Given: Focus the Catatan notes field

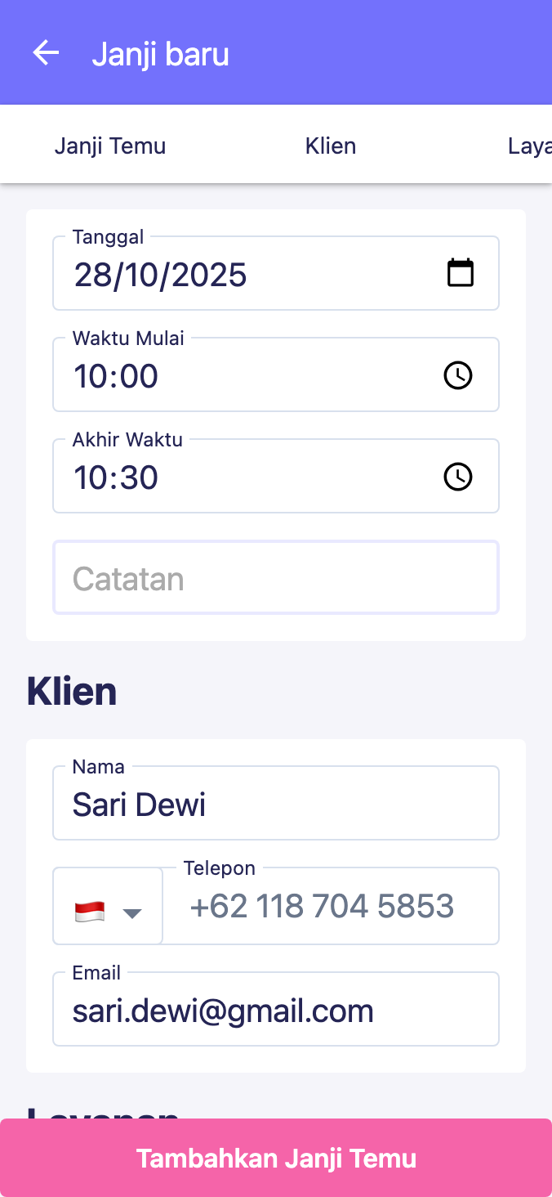Looking at the screenshot, I should pyautogui.click(x=276, y=578).
